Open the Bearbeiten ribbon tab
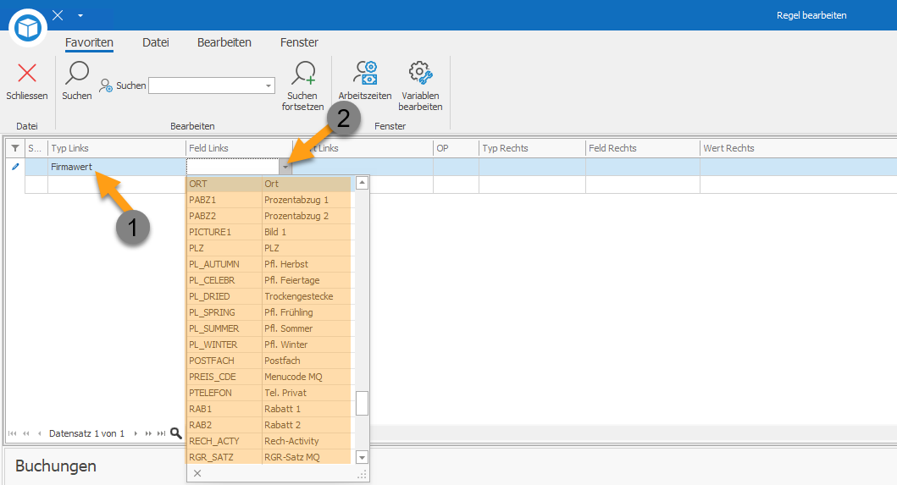 (x=224, y=42)
